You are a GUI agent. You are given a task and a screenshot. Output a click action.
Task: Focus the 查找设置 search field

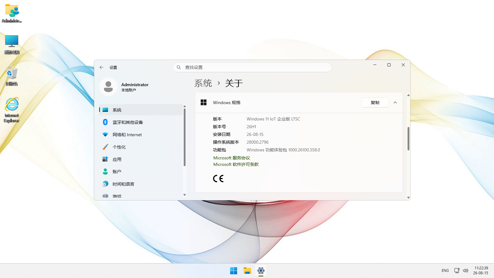(252, 67)
